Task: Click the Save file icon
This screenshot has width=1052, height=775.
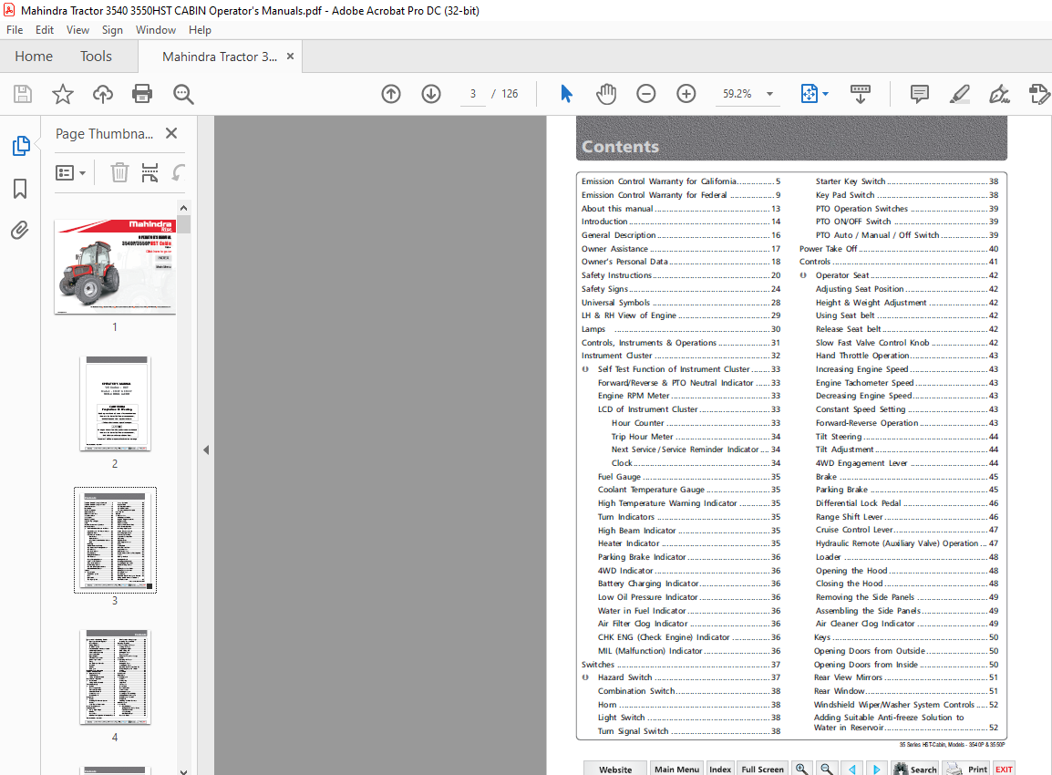Action: [x=23, y=94]
